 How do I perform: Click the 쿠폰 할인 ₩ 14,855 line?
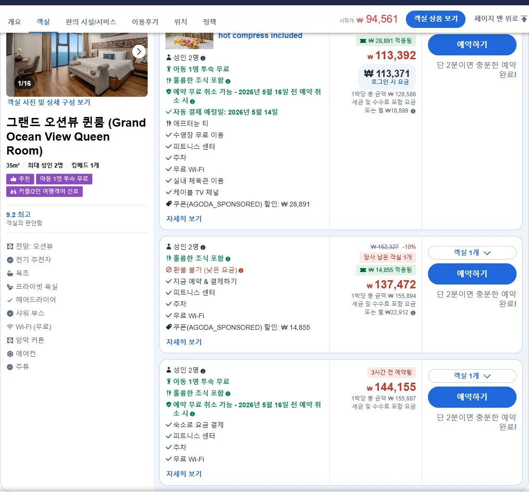tap(238, 327)
